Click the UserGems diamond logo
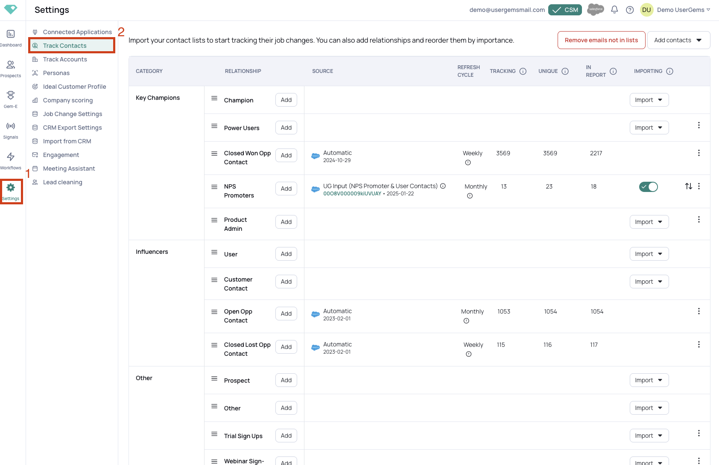 pyautogui.click(x=11, y=9)
